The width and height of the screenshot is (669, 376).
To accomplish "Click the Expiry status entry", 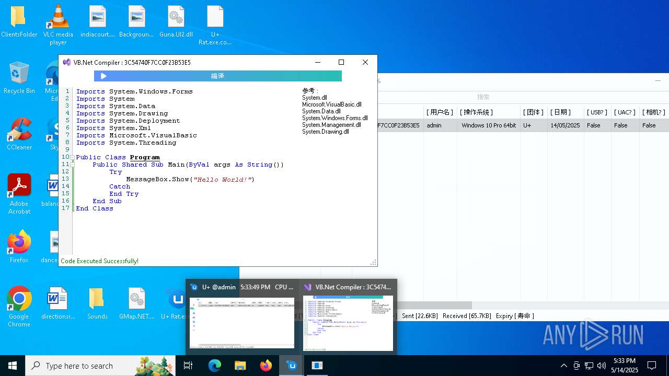I will pyautogui.click(x=515, y=316).
